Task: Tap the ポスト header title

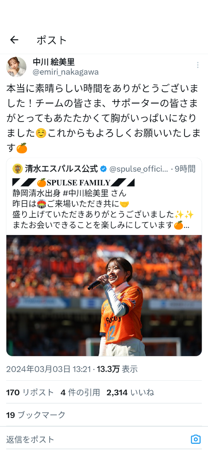Action: point(52,40)
